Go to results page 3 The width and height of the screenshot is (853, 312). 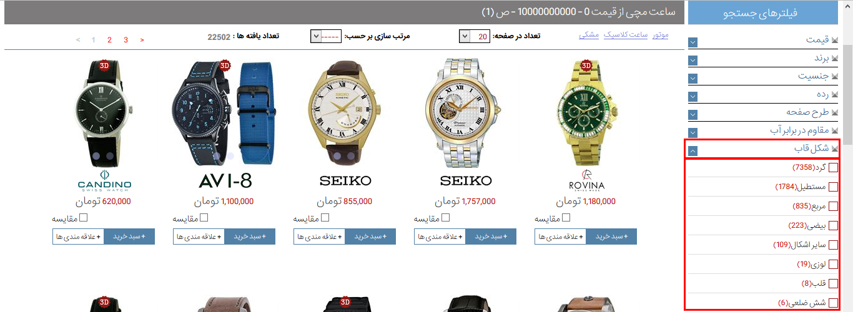click(x=126, y=40)
